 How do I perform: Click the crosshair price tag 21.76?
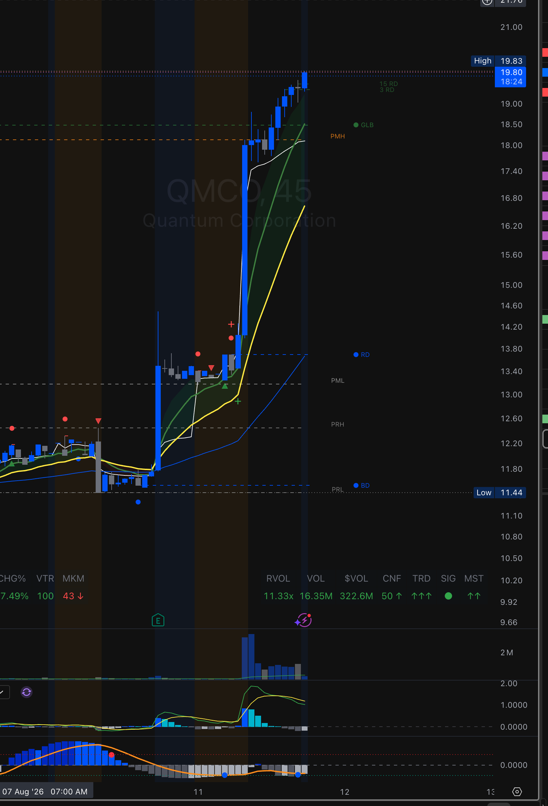tap(511, 2)
